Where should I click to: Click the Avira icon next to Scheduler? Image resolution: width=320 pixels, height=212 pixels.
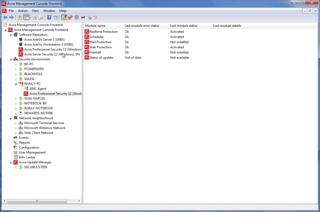pyautogui.click(x=87, y=37)
